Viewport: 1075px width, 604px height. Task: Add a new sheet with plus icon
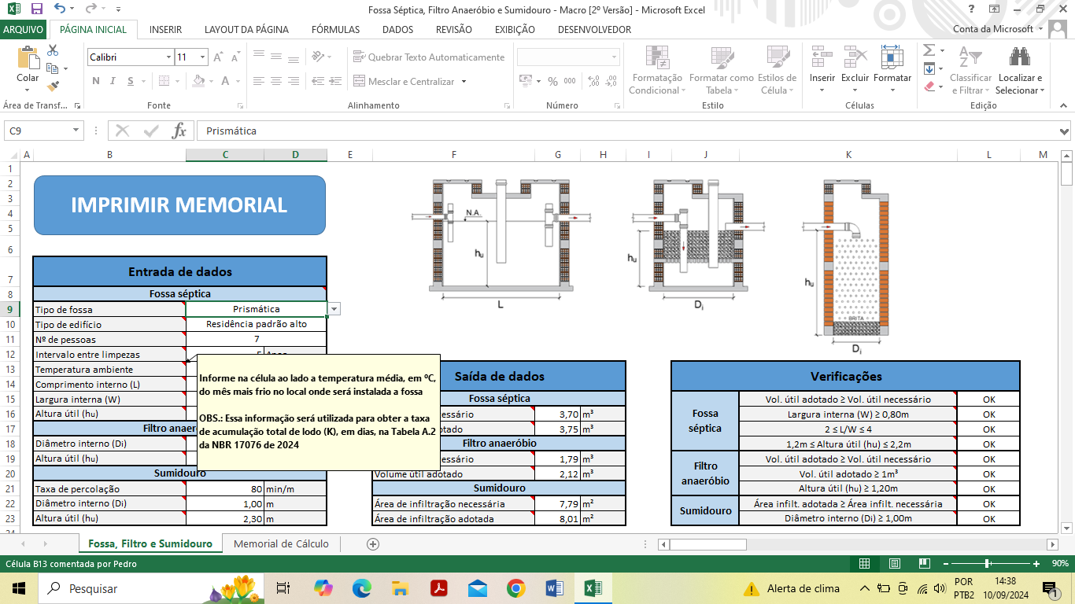coord(373,544)
